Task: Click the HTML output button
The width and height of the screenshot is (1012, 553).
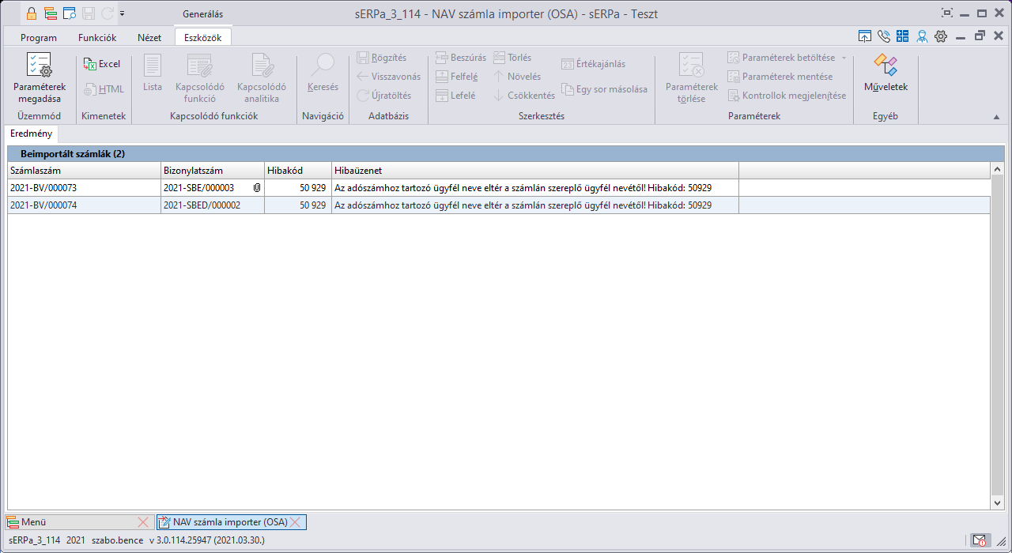Action: coord(104,89)
